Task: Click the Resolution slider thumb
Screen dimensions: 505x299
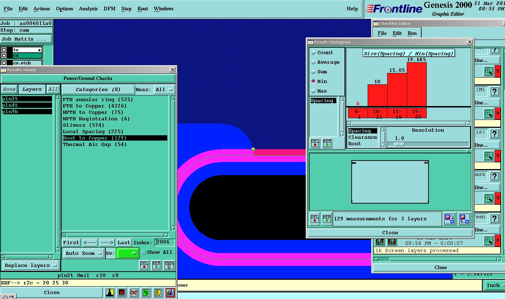Action: (399, 144)
